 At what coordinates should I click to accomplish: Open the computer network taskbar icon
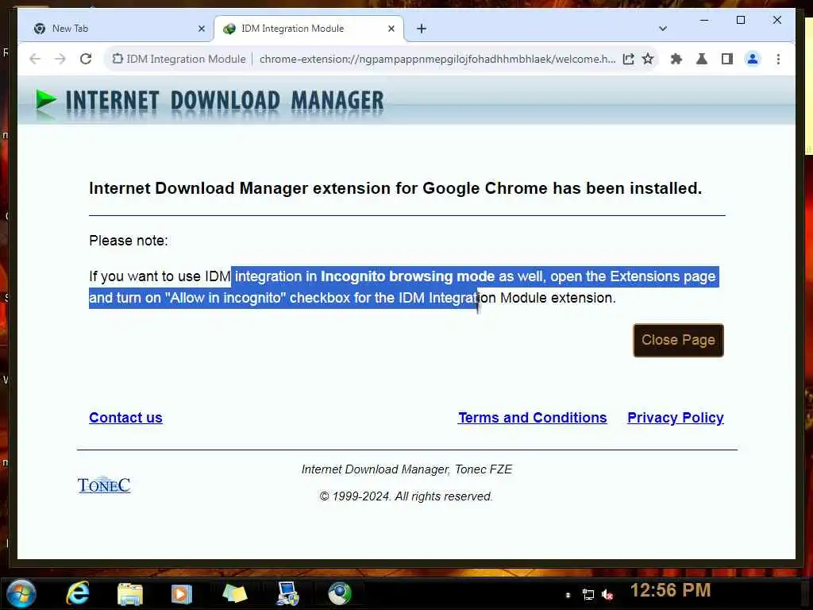click(287, 593)
